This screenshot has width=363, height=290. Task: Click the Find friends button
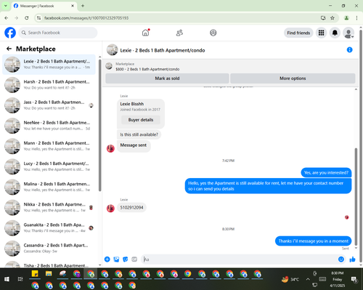(298, 33)
